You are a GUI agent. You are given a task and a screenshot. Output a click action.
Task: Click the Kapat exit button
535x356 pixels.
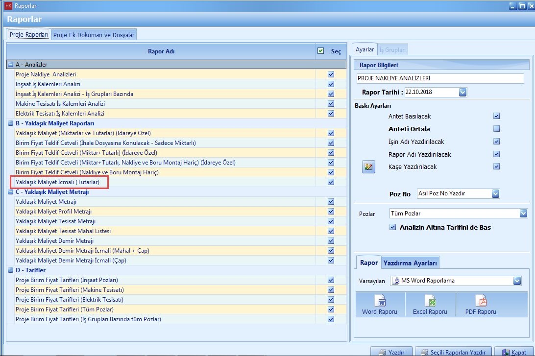(x=514, y=352)
